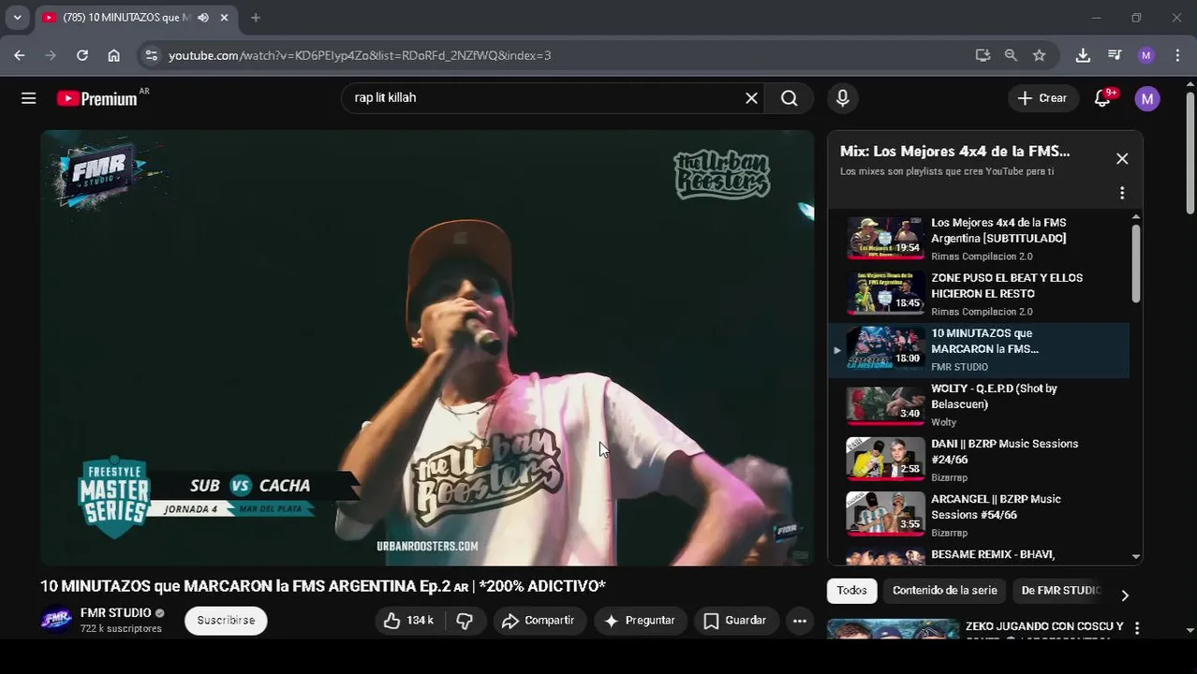The height and width of the screenshot is (674, 1197).
Task: Open notifications bell
Action: click(x=1102, y=98)
